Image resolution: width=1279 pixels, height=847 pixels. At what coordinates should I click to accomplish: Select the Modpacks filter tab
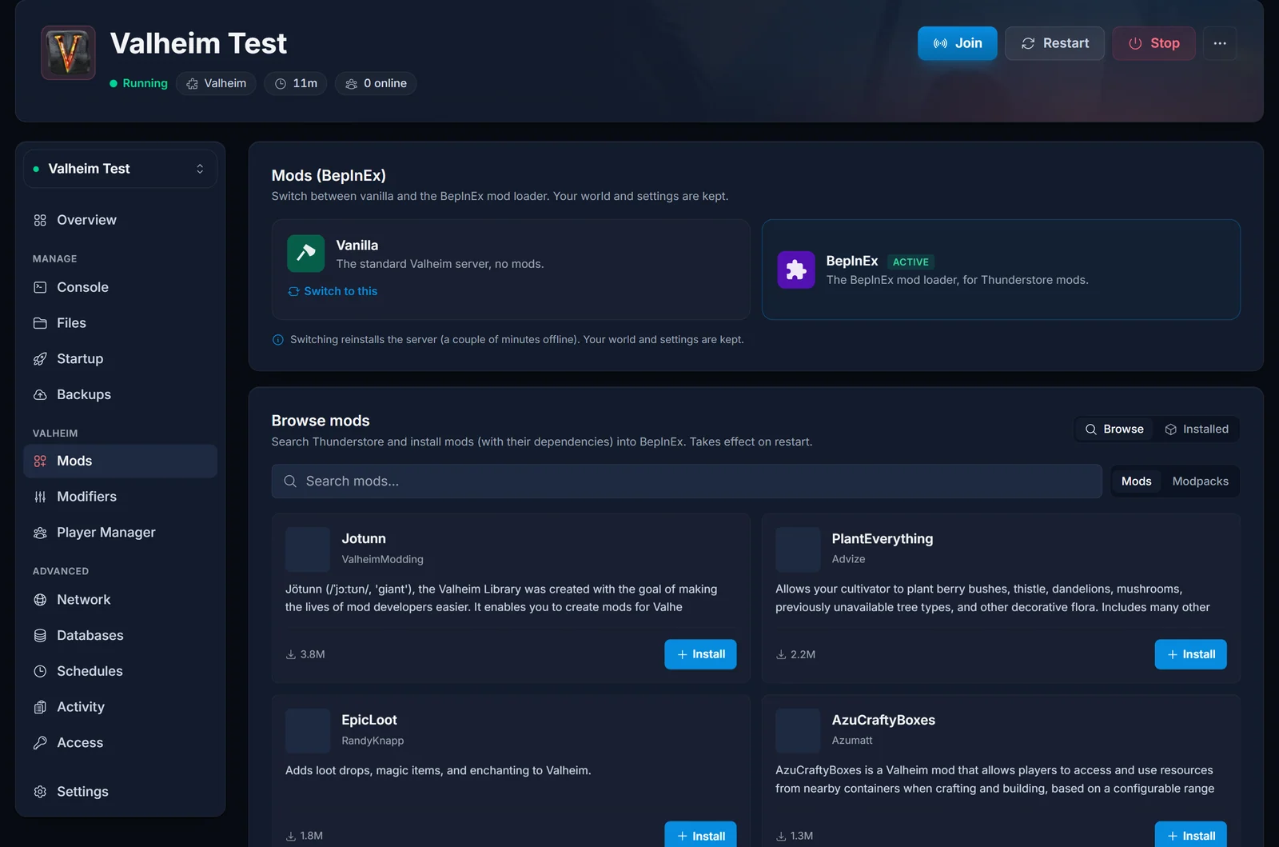coord(1200,481)
